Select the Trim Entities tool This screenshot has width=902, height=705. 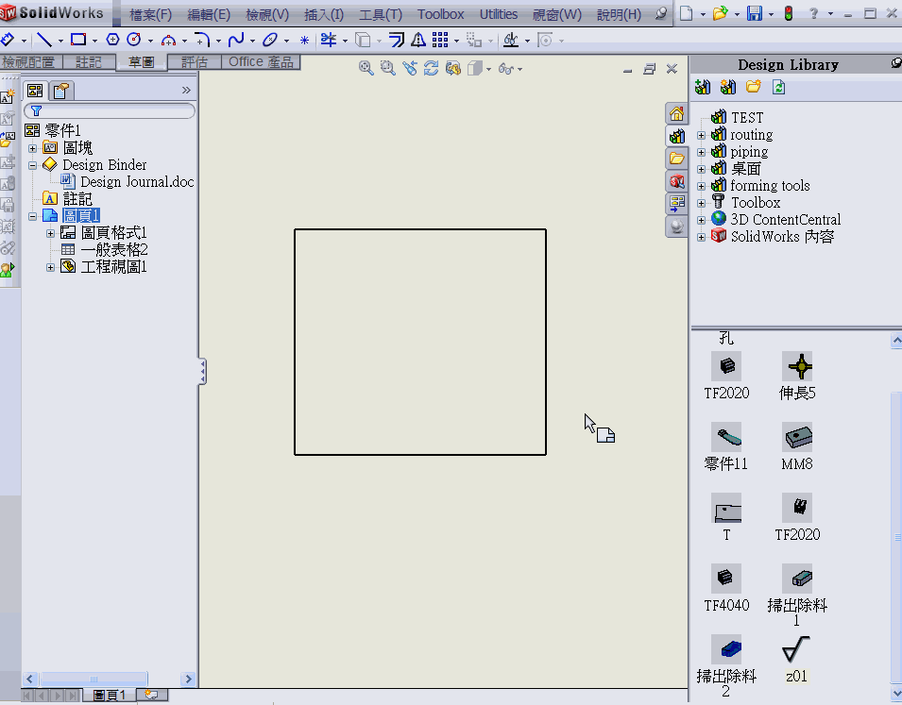click(x=329, y=40)
